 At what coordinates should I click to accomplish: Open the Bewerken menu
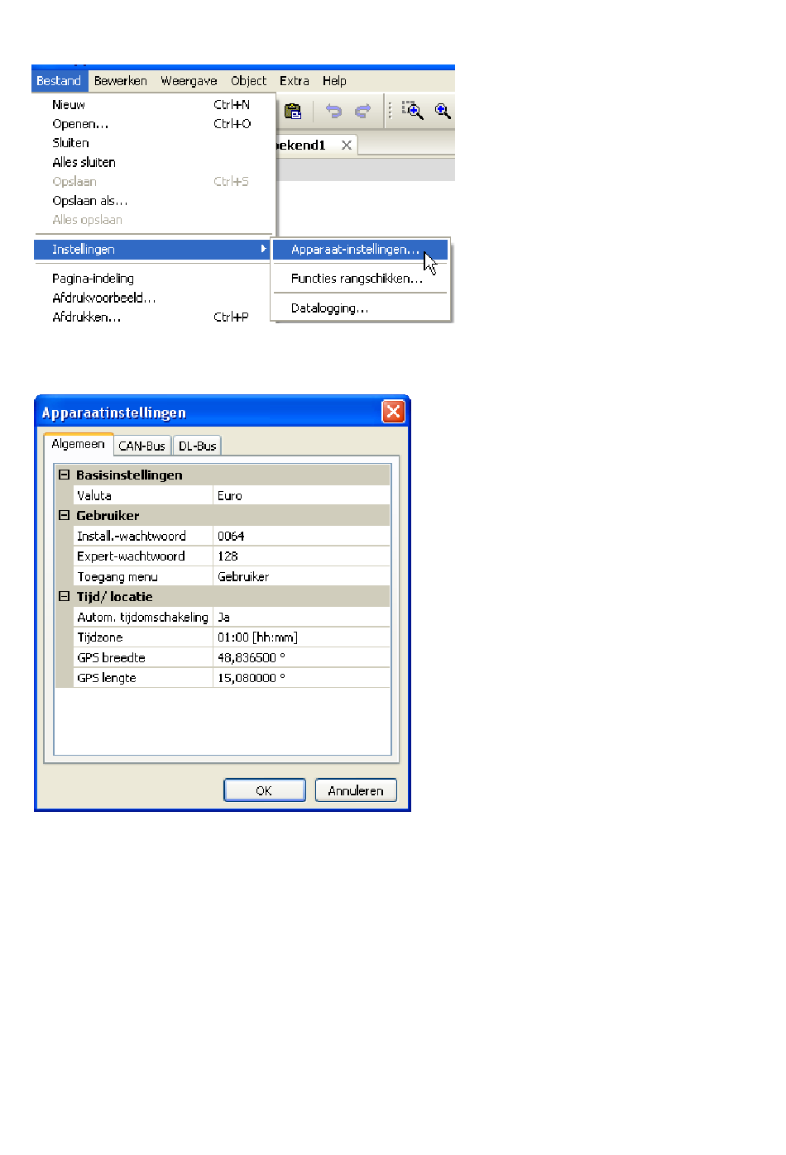(x=121, y=81)
